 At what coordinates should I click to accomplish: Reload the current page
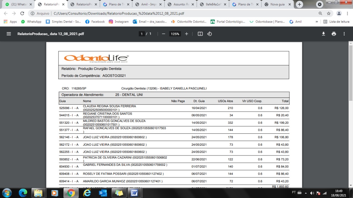click(x=22, y=13)
